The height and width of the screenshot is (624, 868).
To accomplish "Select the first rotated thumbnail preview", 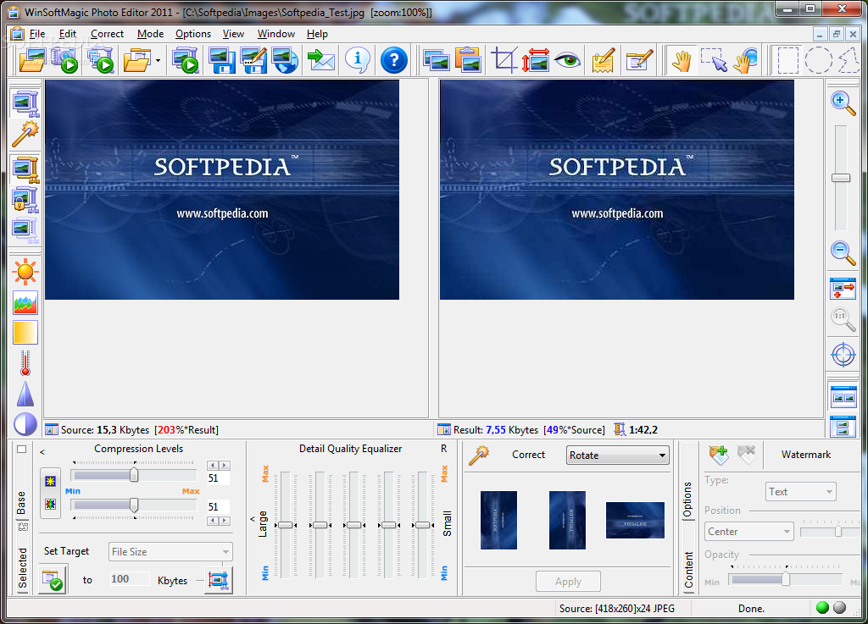I will 498,520.
